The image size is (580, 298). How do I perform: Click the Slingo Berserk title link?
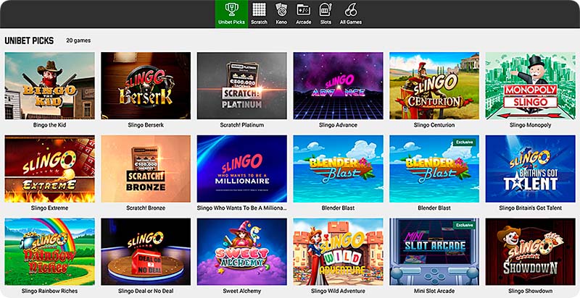click(x=146, y=125)
